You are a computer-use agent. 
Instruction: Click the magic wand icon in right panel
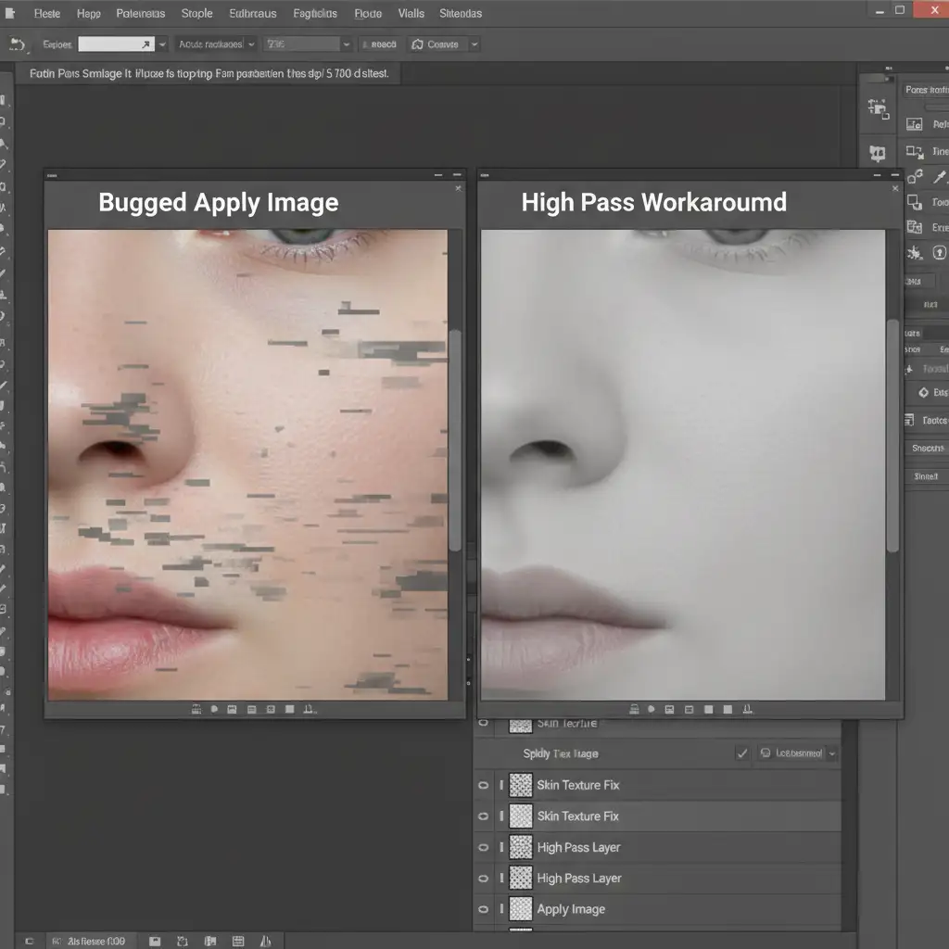pos(940,176)
